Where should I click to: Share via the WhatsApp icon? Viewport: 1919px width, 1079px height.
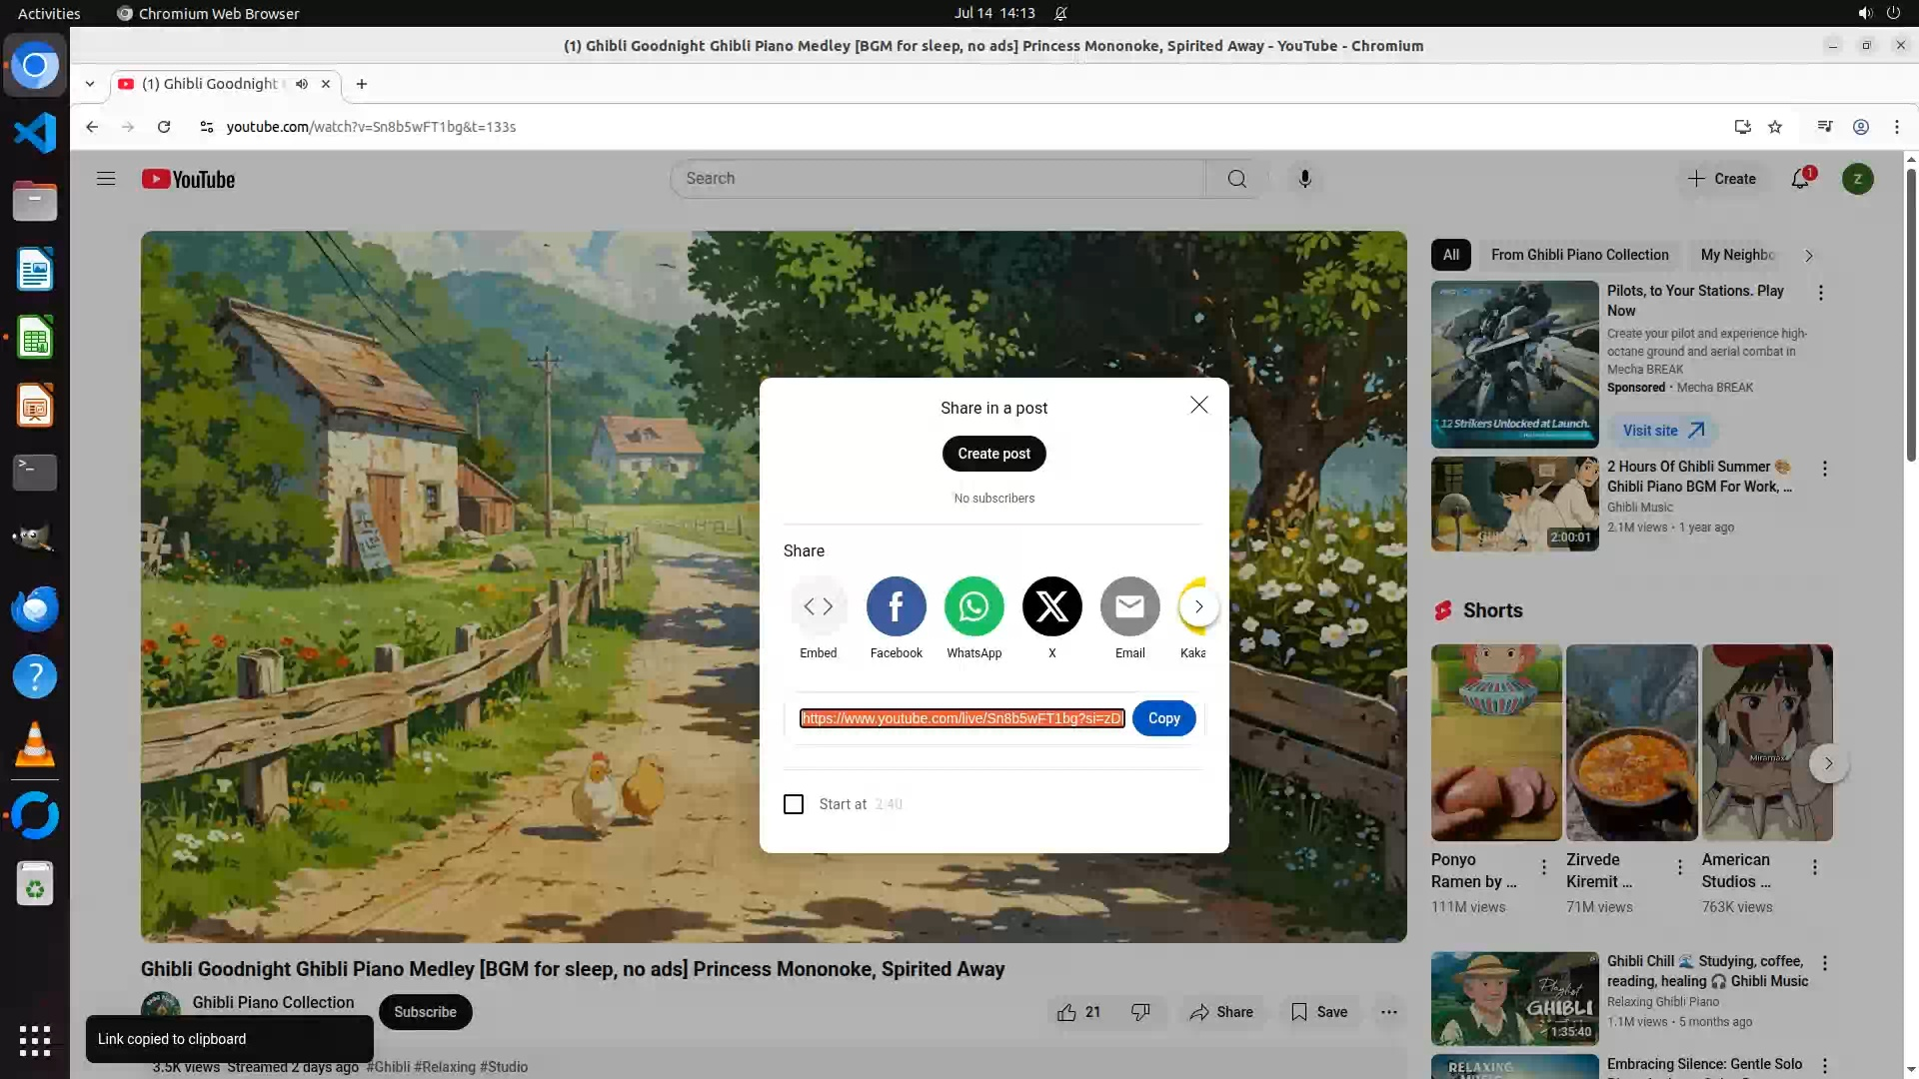click(973, 606)
